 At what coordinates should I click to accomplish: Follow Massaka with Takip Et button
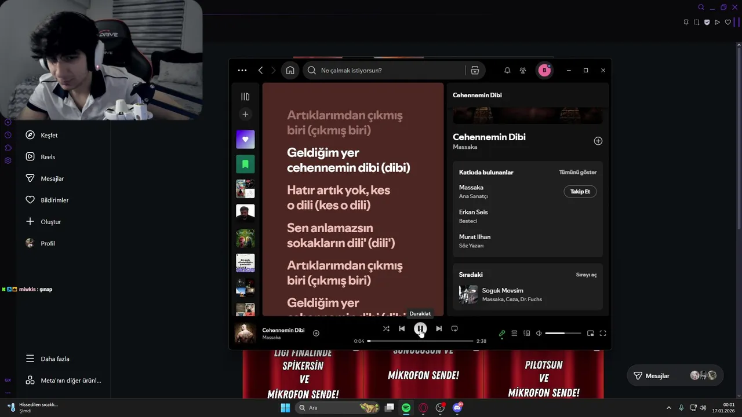(x=580, y=191)
